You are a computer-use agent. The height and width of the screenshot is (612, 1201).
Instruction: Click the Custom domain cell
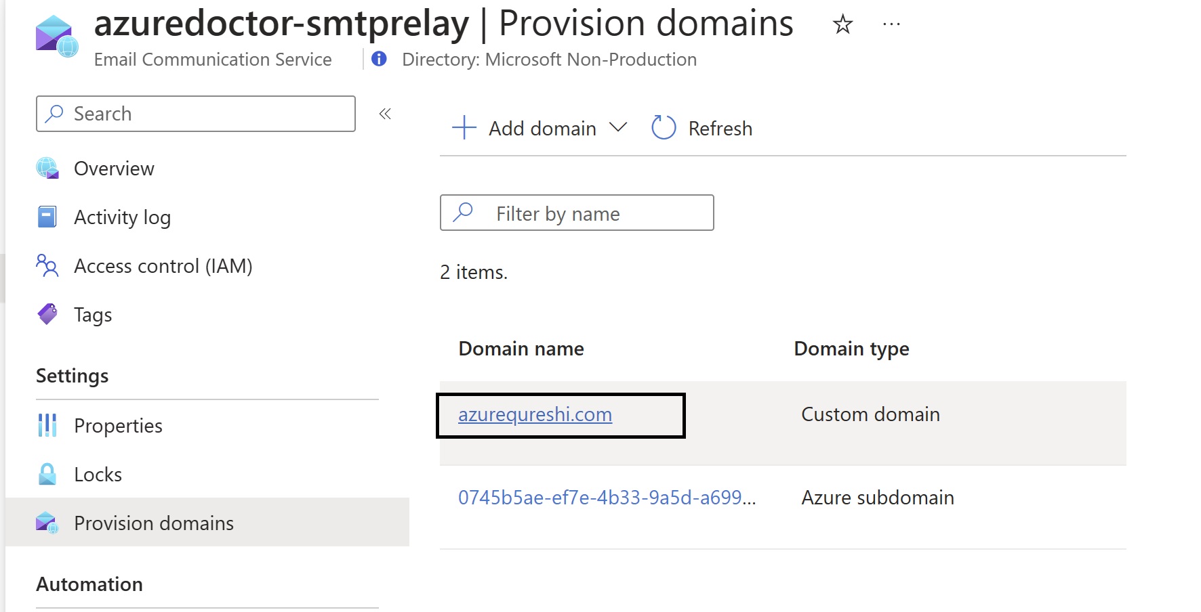click(870, 414)
